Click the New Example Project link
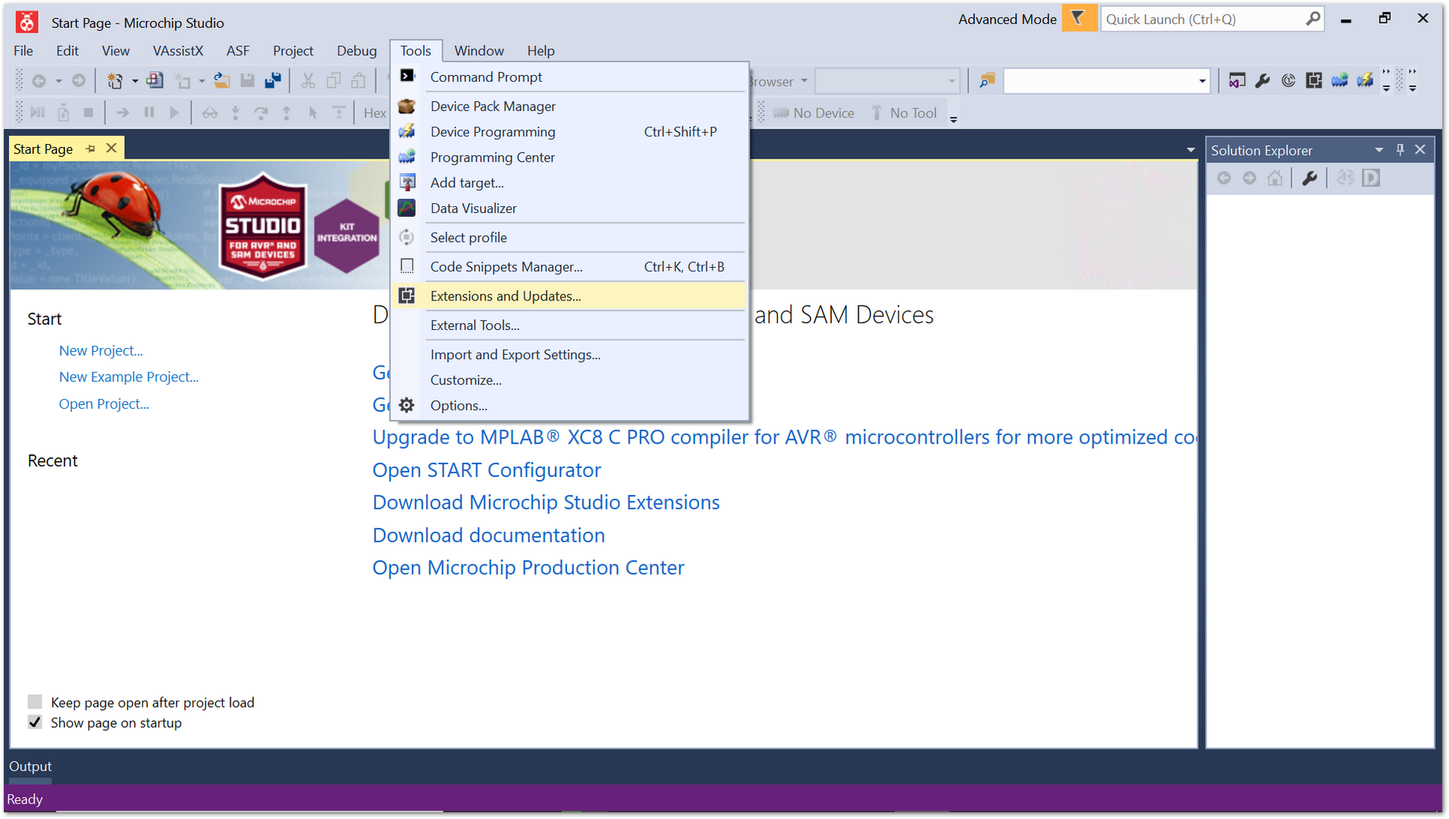The image size is (1449, 819). coord(129,377)
